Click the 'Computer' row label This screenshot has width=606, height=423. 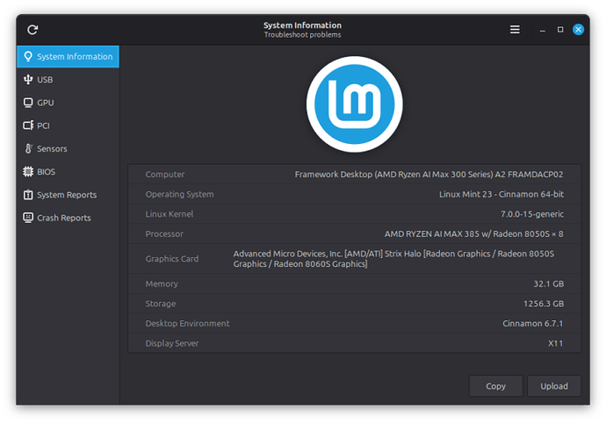165,175
